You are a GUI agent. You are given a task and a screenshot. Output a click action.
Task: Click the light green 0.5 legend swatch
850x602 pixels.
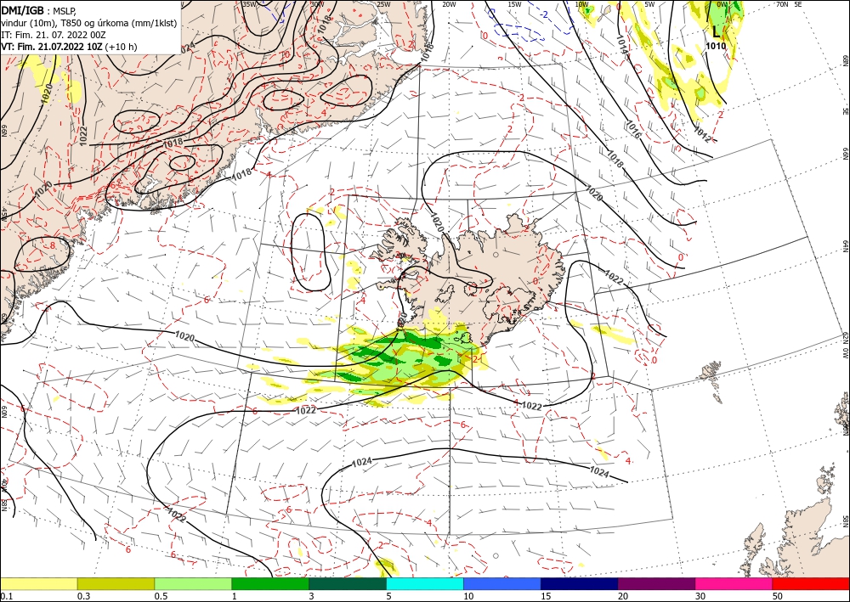(193, 584)
